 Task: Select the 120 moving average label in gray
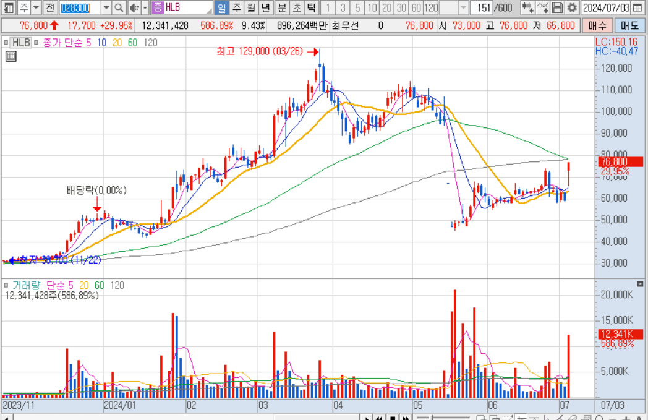[x=150, y=43]
